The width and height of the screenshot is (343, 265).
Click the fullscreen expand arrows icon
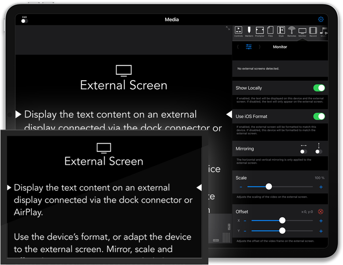pos(228,28)
